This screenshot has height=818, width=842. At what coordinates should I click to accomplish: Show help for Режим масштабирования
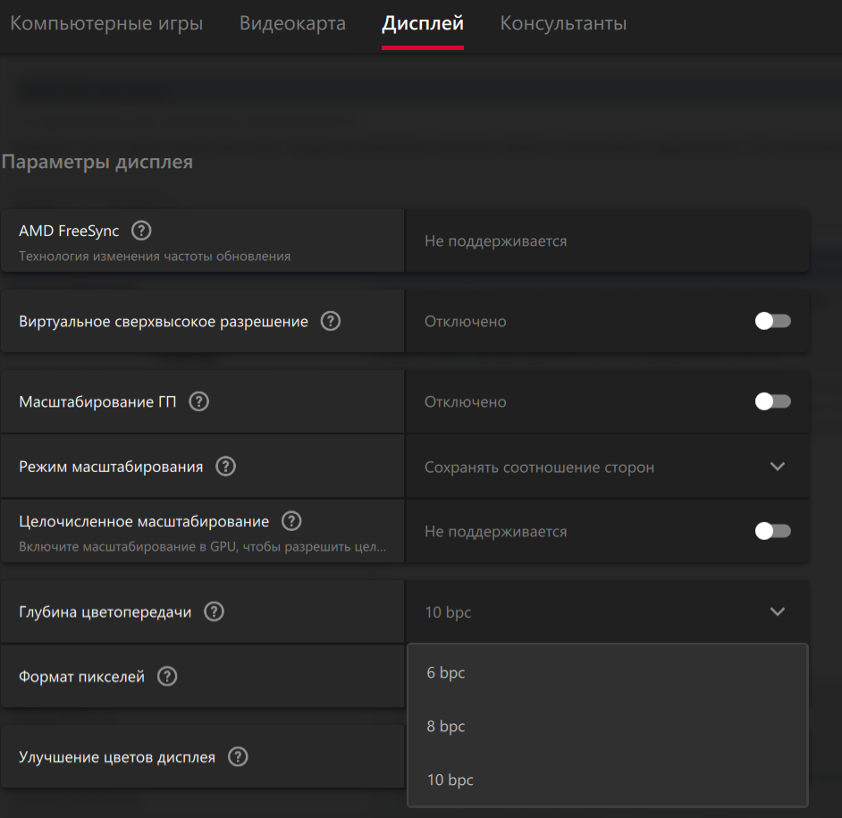(x=226, y=466)
